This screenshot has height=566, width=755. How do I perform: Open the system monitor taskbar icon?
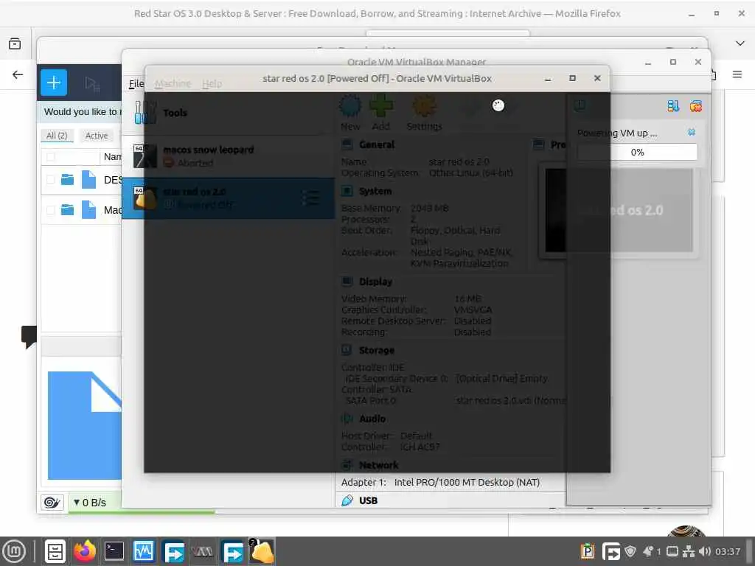[144, 551]
